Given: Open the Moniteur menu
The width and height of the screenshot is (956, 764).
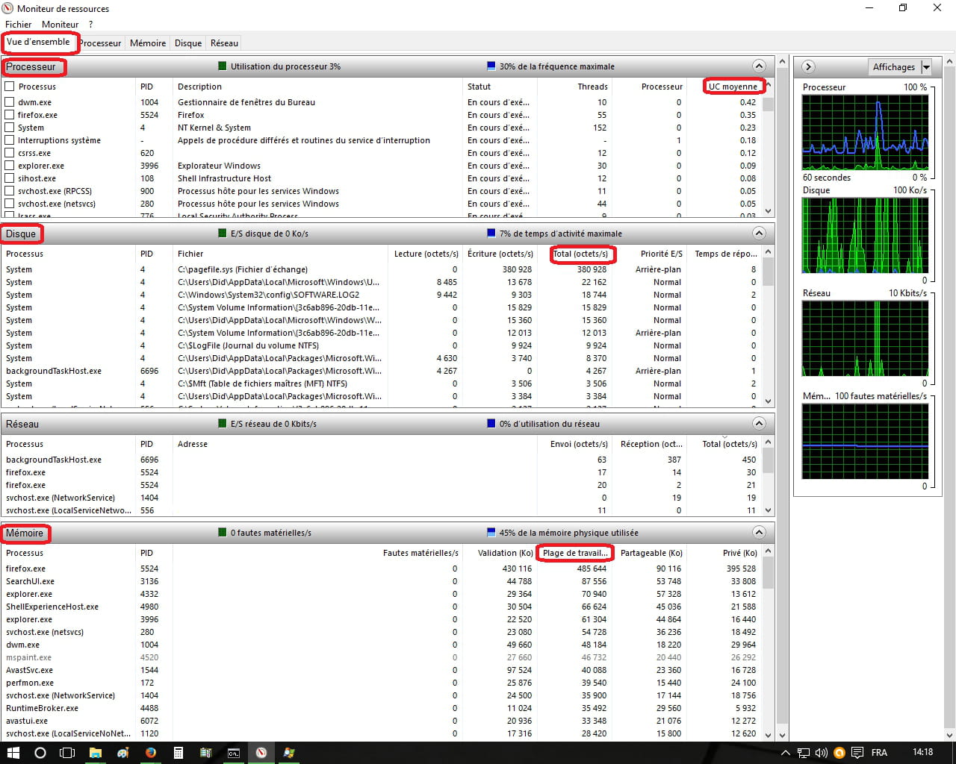Looking at the screenshot, I should [x=60, y=25].
